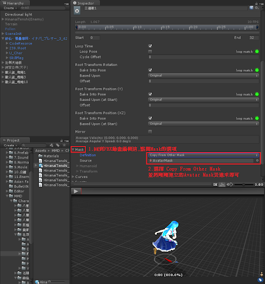
Task: Open the Inspector panel options menu
Action: pos(262,4)
